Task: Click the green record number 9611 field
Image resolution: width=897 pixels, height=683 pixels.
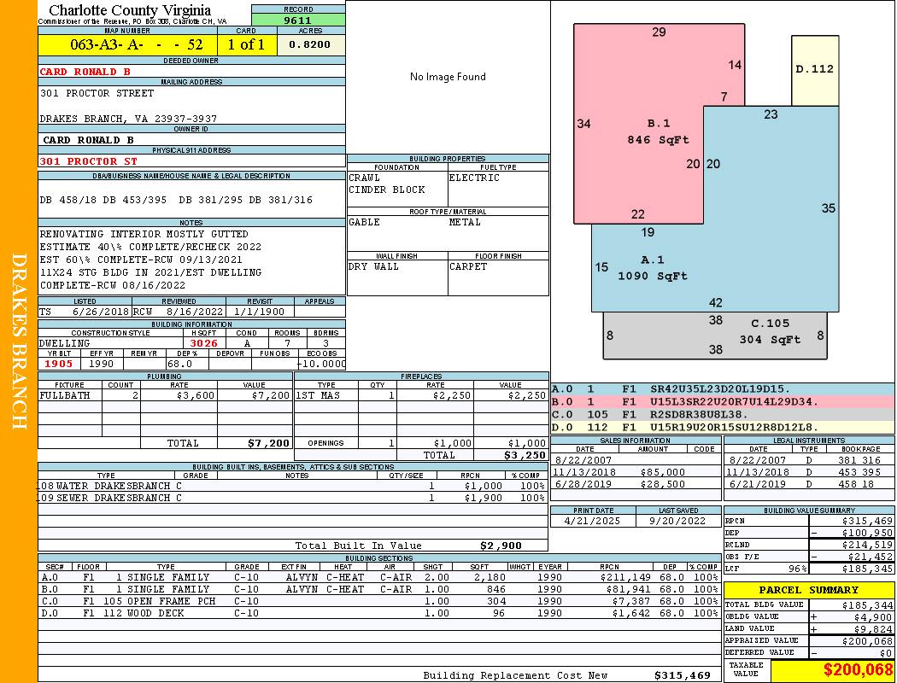Action: click(x=298, y=20)
